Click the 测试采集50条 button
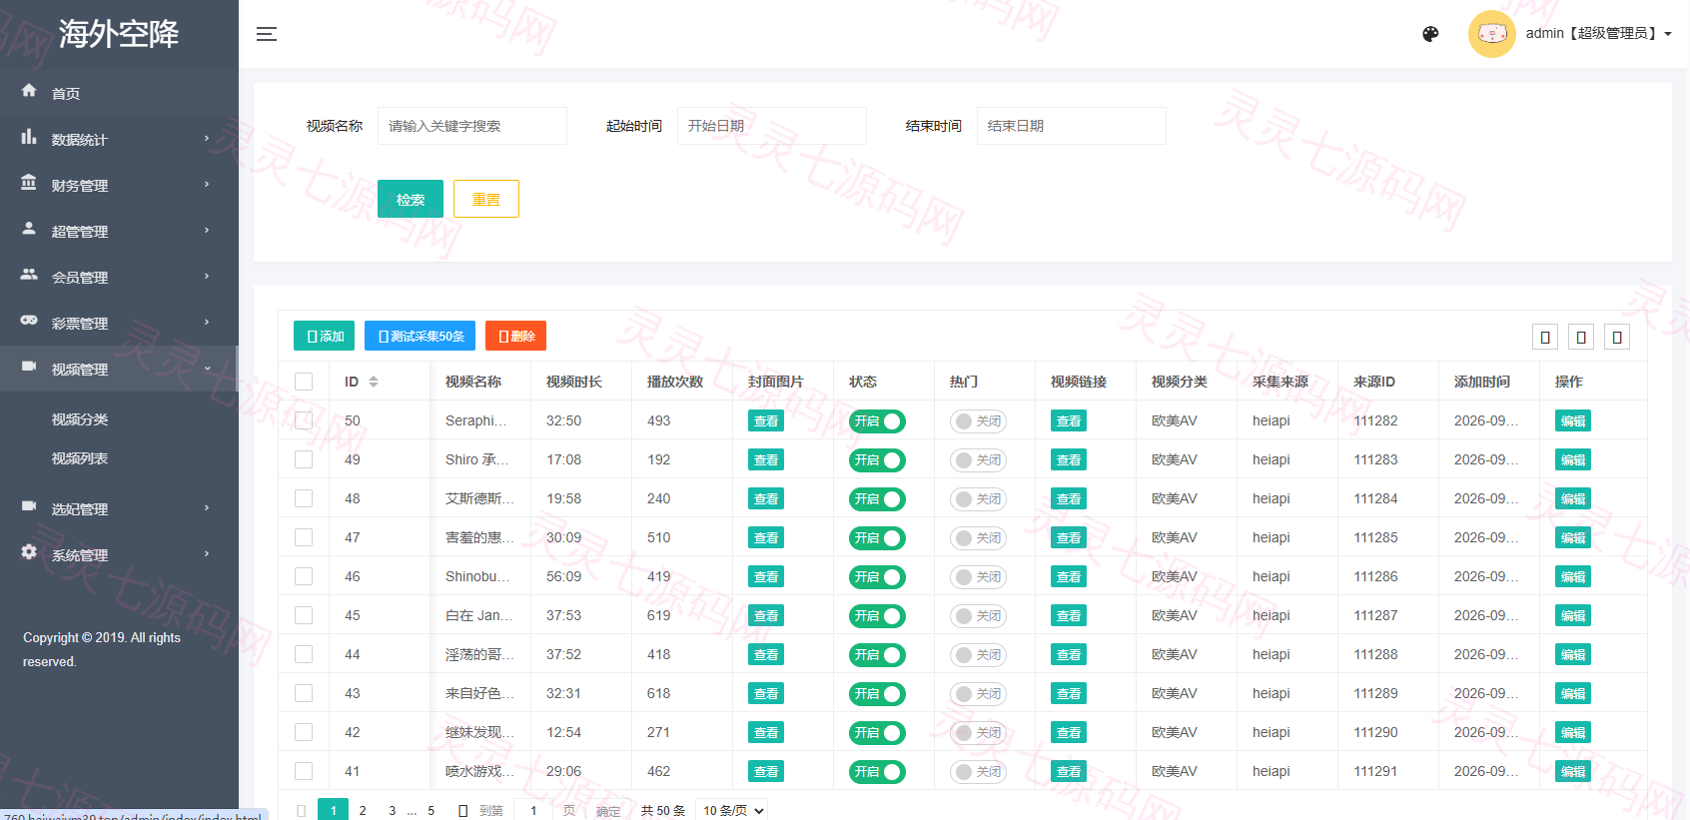Viewport: 1690px width, 820px height. (420, 336)
